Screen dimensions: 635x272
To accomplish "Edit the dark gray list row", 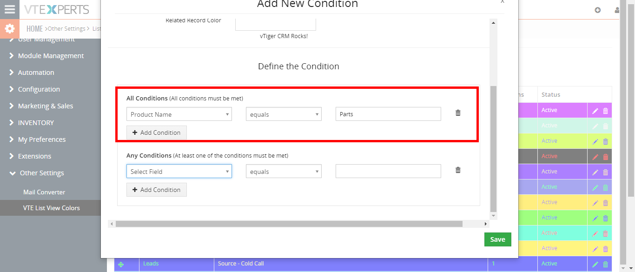I will pos(595,157).
